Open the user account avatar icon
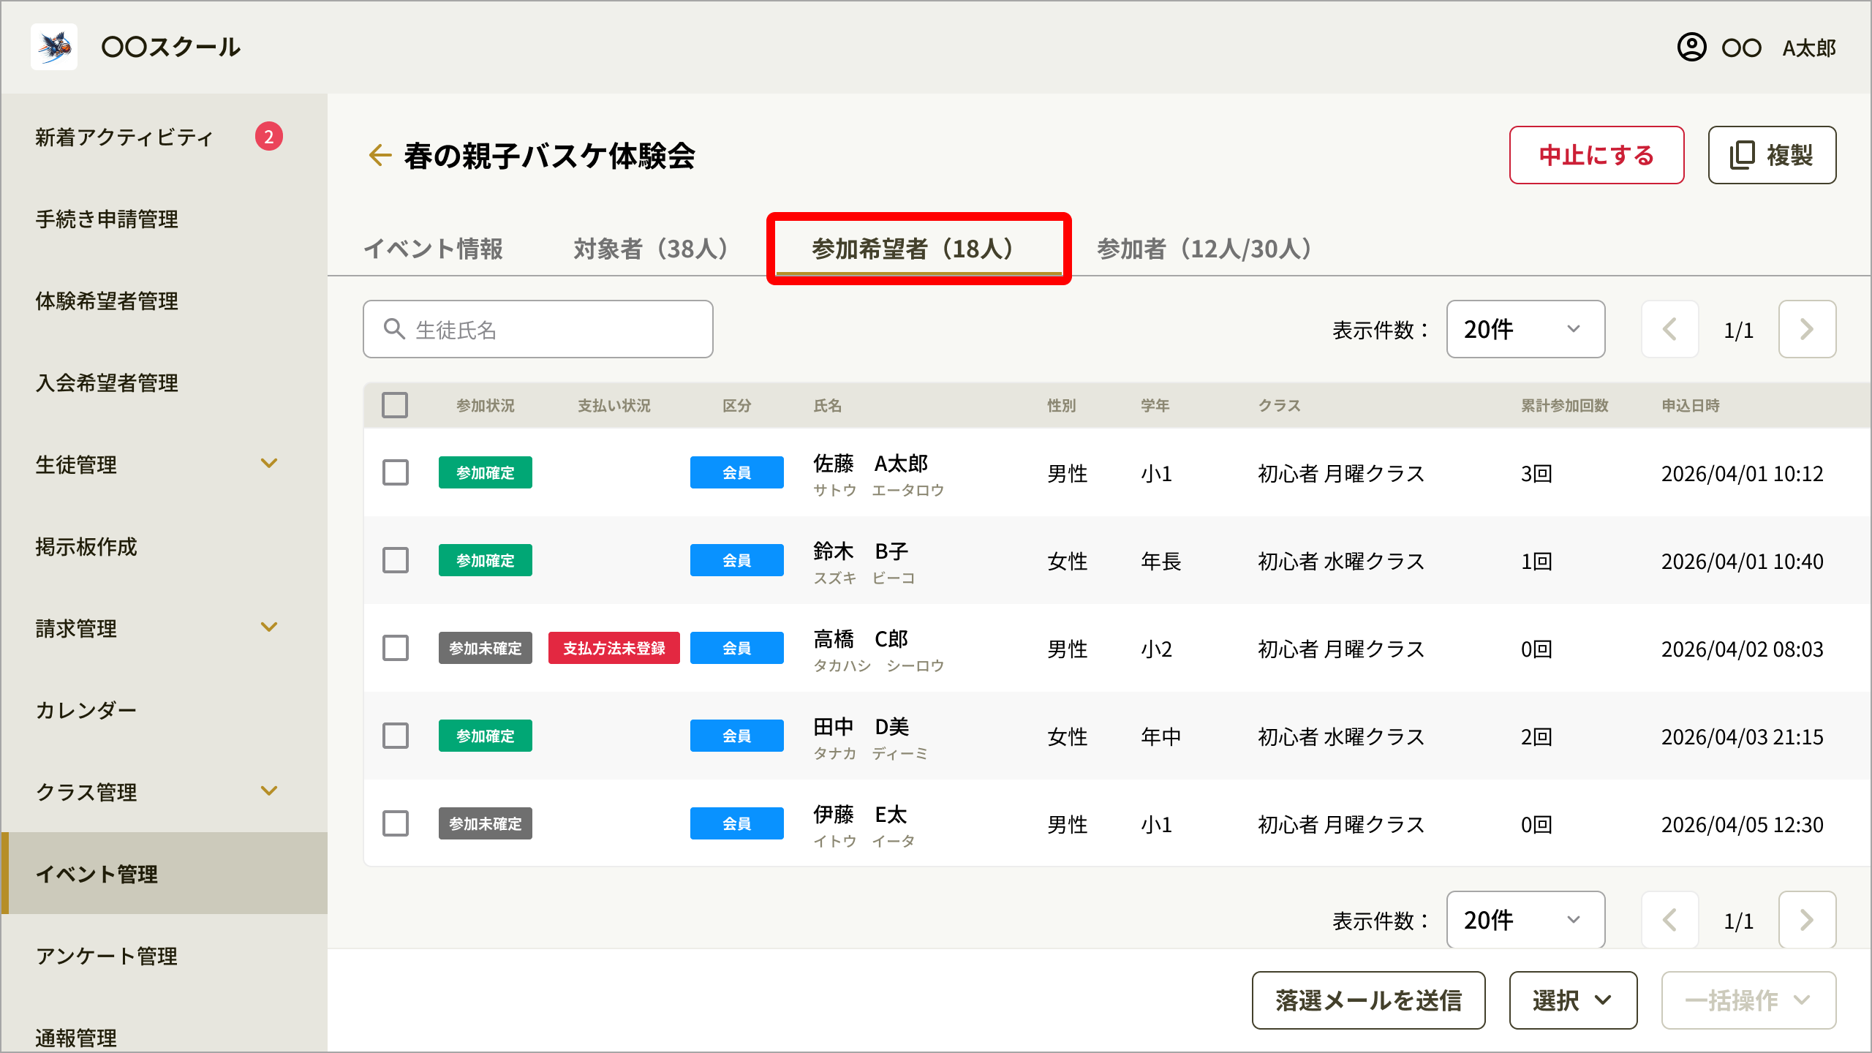The image size is (1872, 1053). coord(1691,48)
